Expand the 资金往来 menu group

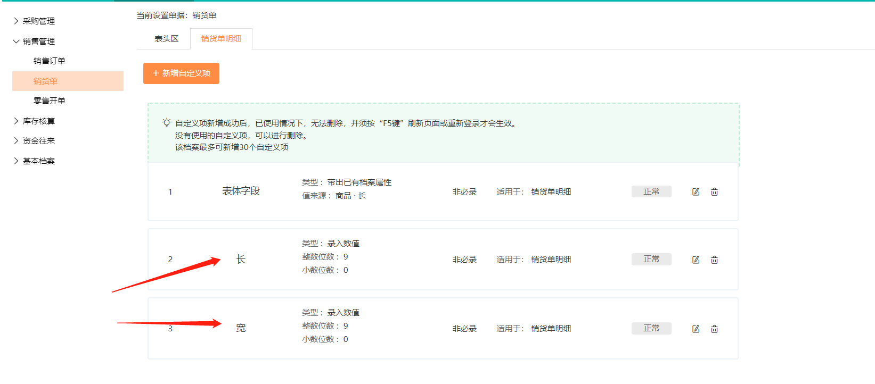(38, 141)
